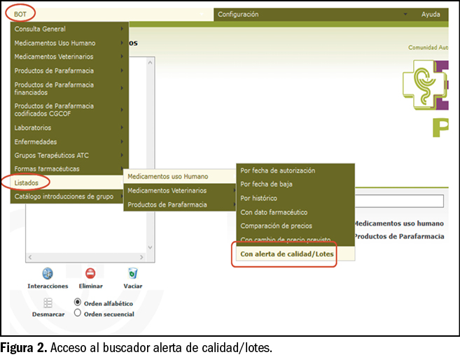Select Comparación de precios entry

(276, 226)
